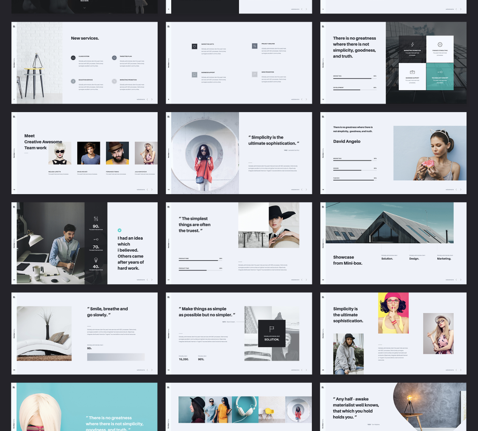Click previous arrow on Meet Creative Awesome slide

(147, 189)
